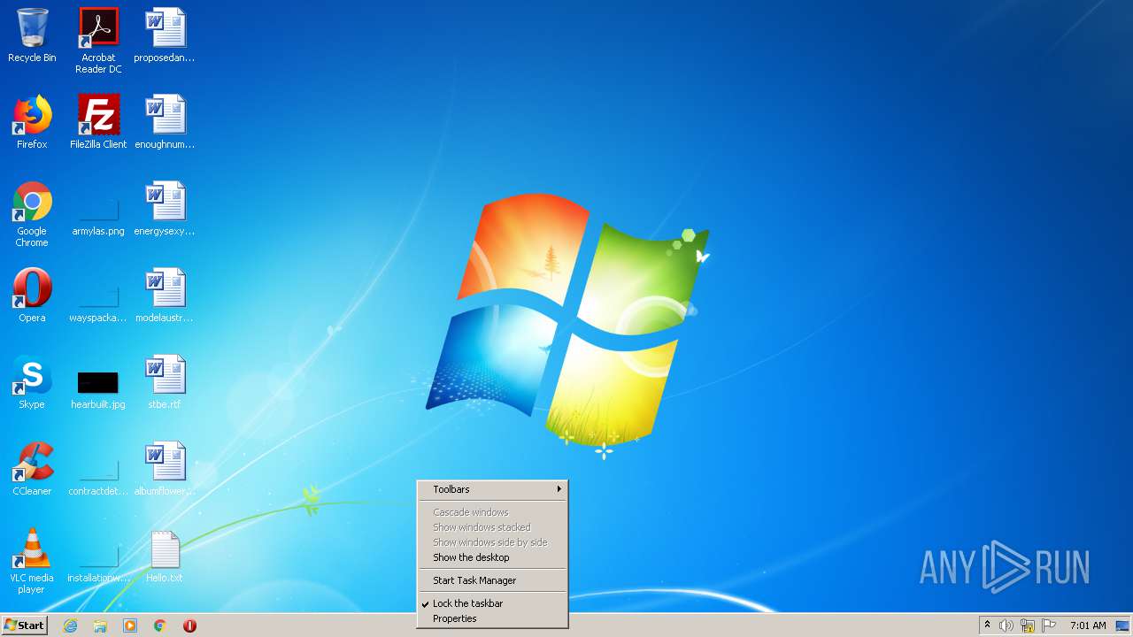Select the Firefox desktop shortcut
Screen dimensions: 1133x637
pos(32,122)
